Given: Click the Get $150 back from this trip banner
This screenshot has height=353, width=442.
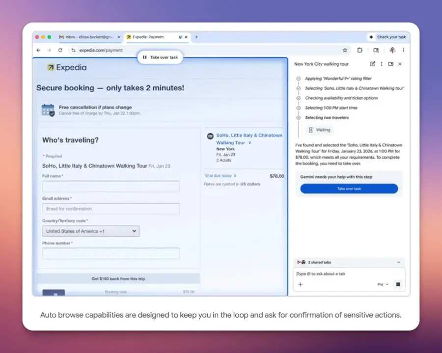Looking at the screenshot, I should 118,279.
